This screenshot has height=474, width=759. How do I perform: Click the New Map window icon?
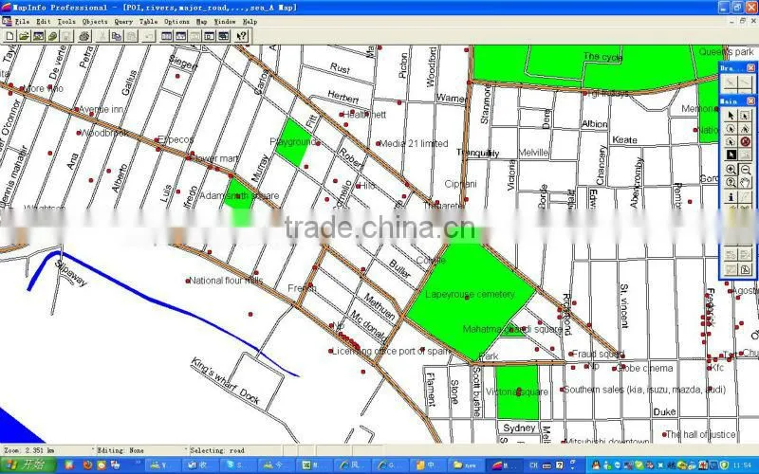pyautogui.click(x=180, y=36)
